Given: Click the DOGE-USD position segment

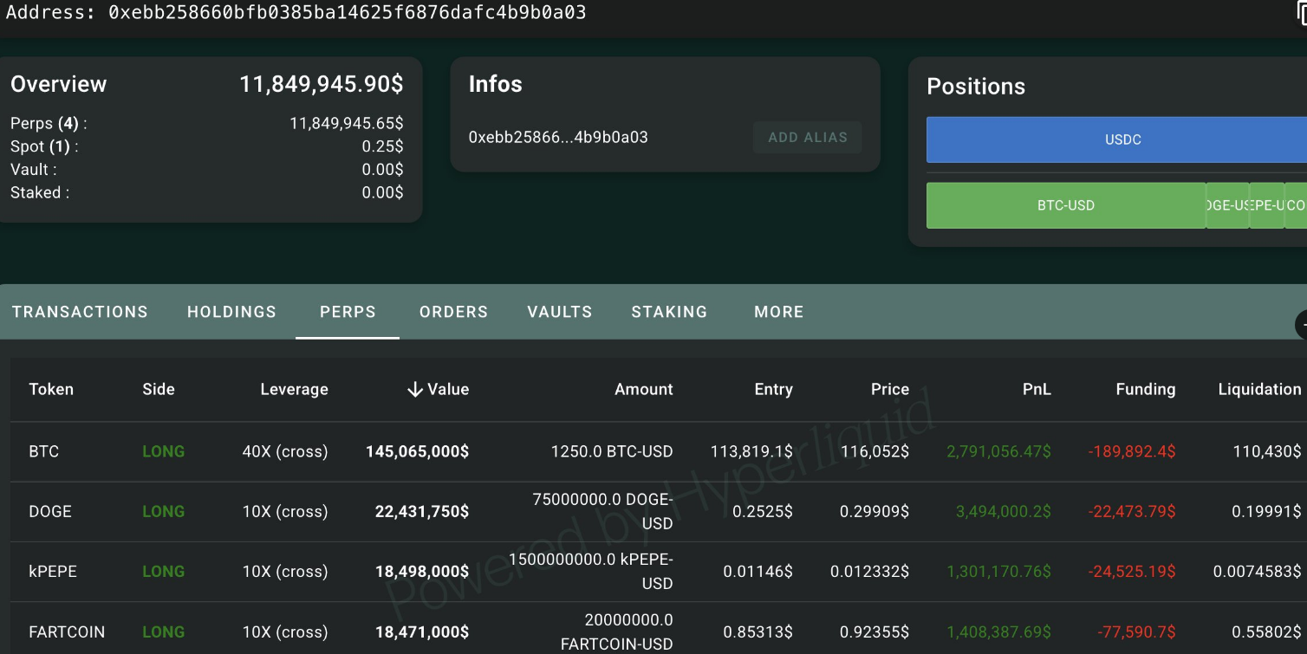Looking at the screenshot, I should click(1227, 205).
